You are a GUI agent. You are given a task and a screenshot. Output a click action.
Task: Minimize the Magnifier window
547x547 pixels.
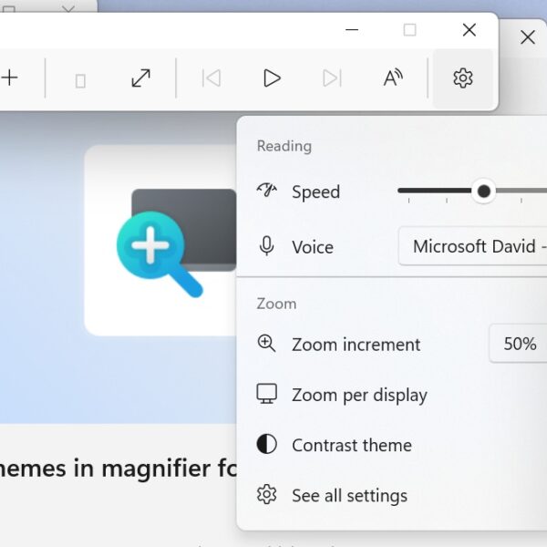[x=352, y=30]
